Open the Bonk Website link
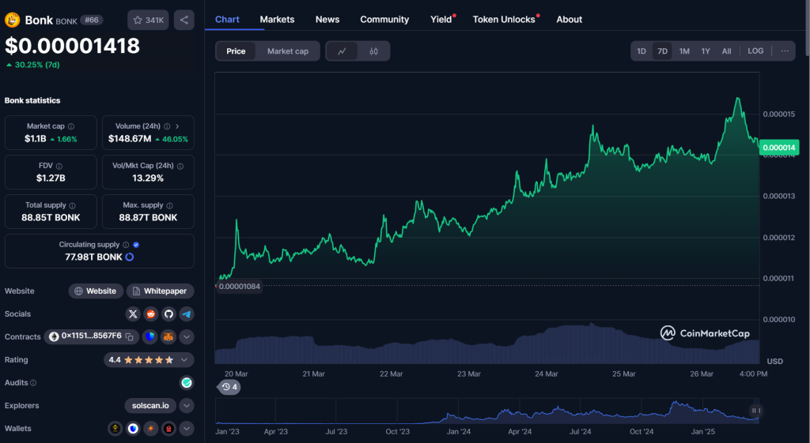810x443 pixels. (x=96, y=291)
